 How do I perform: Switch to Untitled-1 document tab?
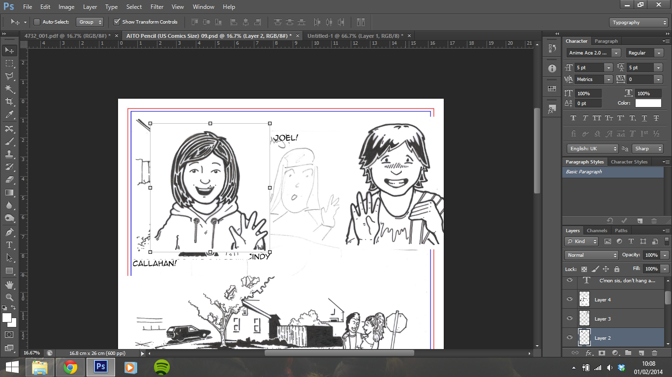coord(354,36)
